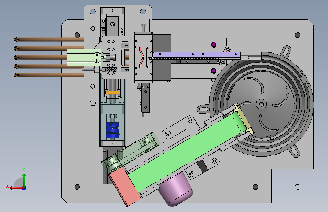
Task: Select the yellow bracket at the conveyor end
Action: click(x=245, y=119)
